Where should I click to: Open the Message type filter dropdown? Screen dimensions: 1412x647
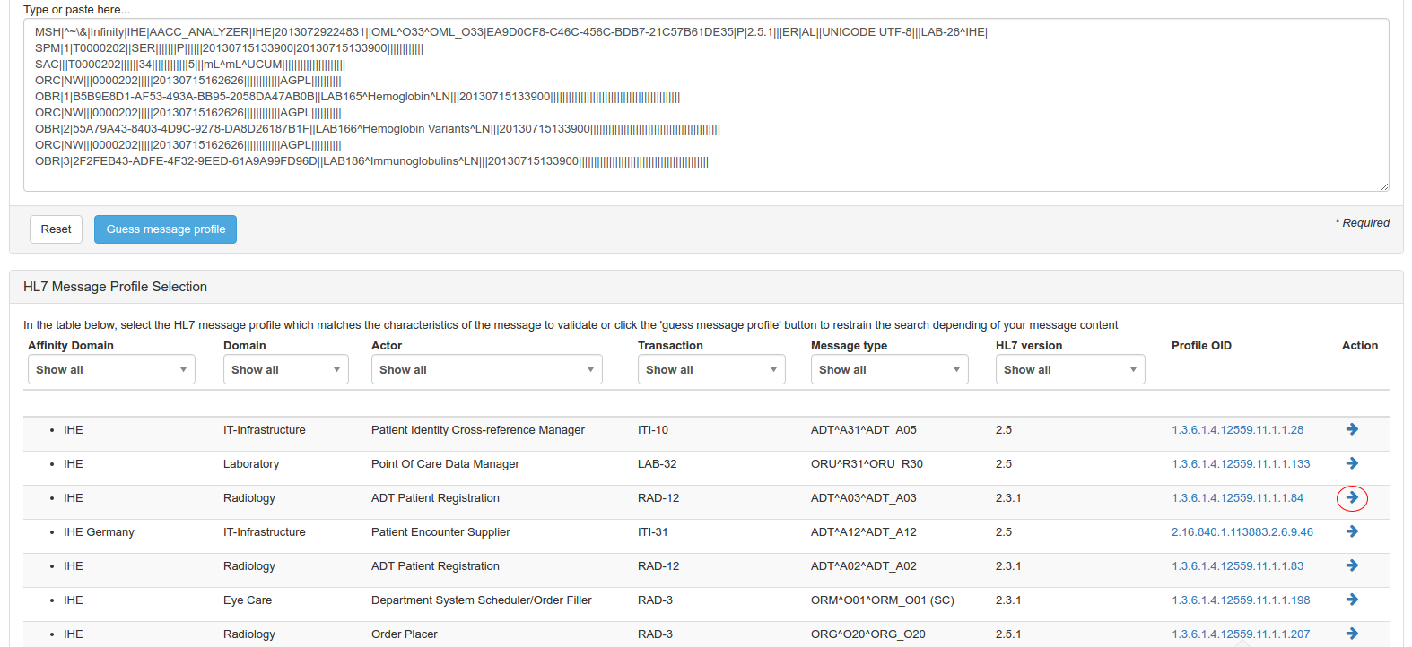point(888,370)
